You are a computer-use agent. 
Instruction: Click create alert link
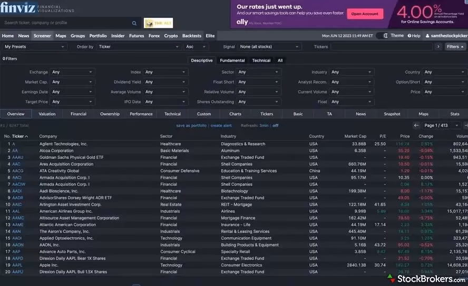point(221,126)
